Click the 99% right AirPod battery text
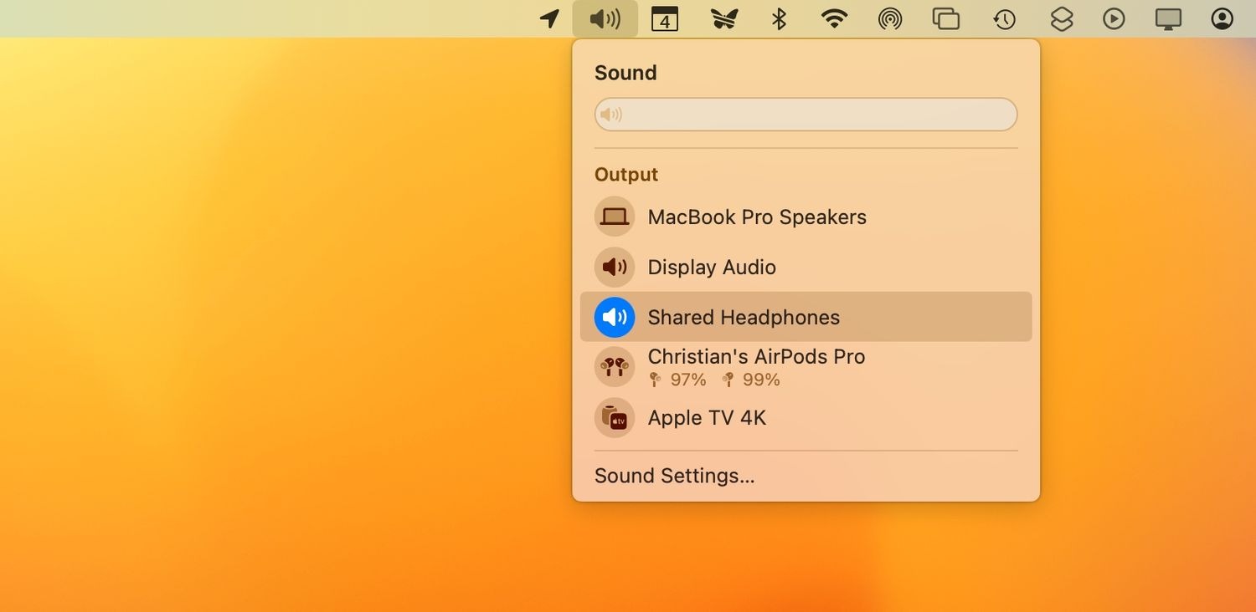This screenshot has width=1256, height=612. click(x=761, y=380)
